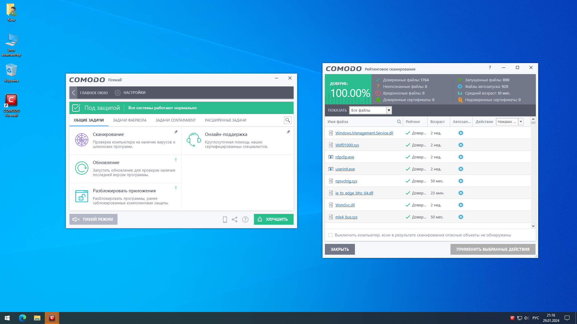Open the РАСШИРЕННЫЕ ЗАДАЧИ tab
The width and height of the screenshot is (577, 324).
tap(225, 120)
